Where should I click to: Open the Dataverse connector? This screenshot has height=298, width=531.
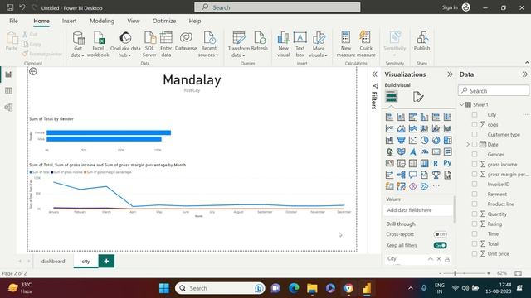186,41
